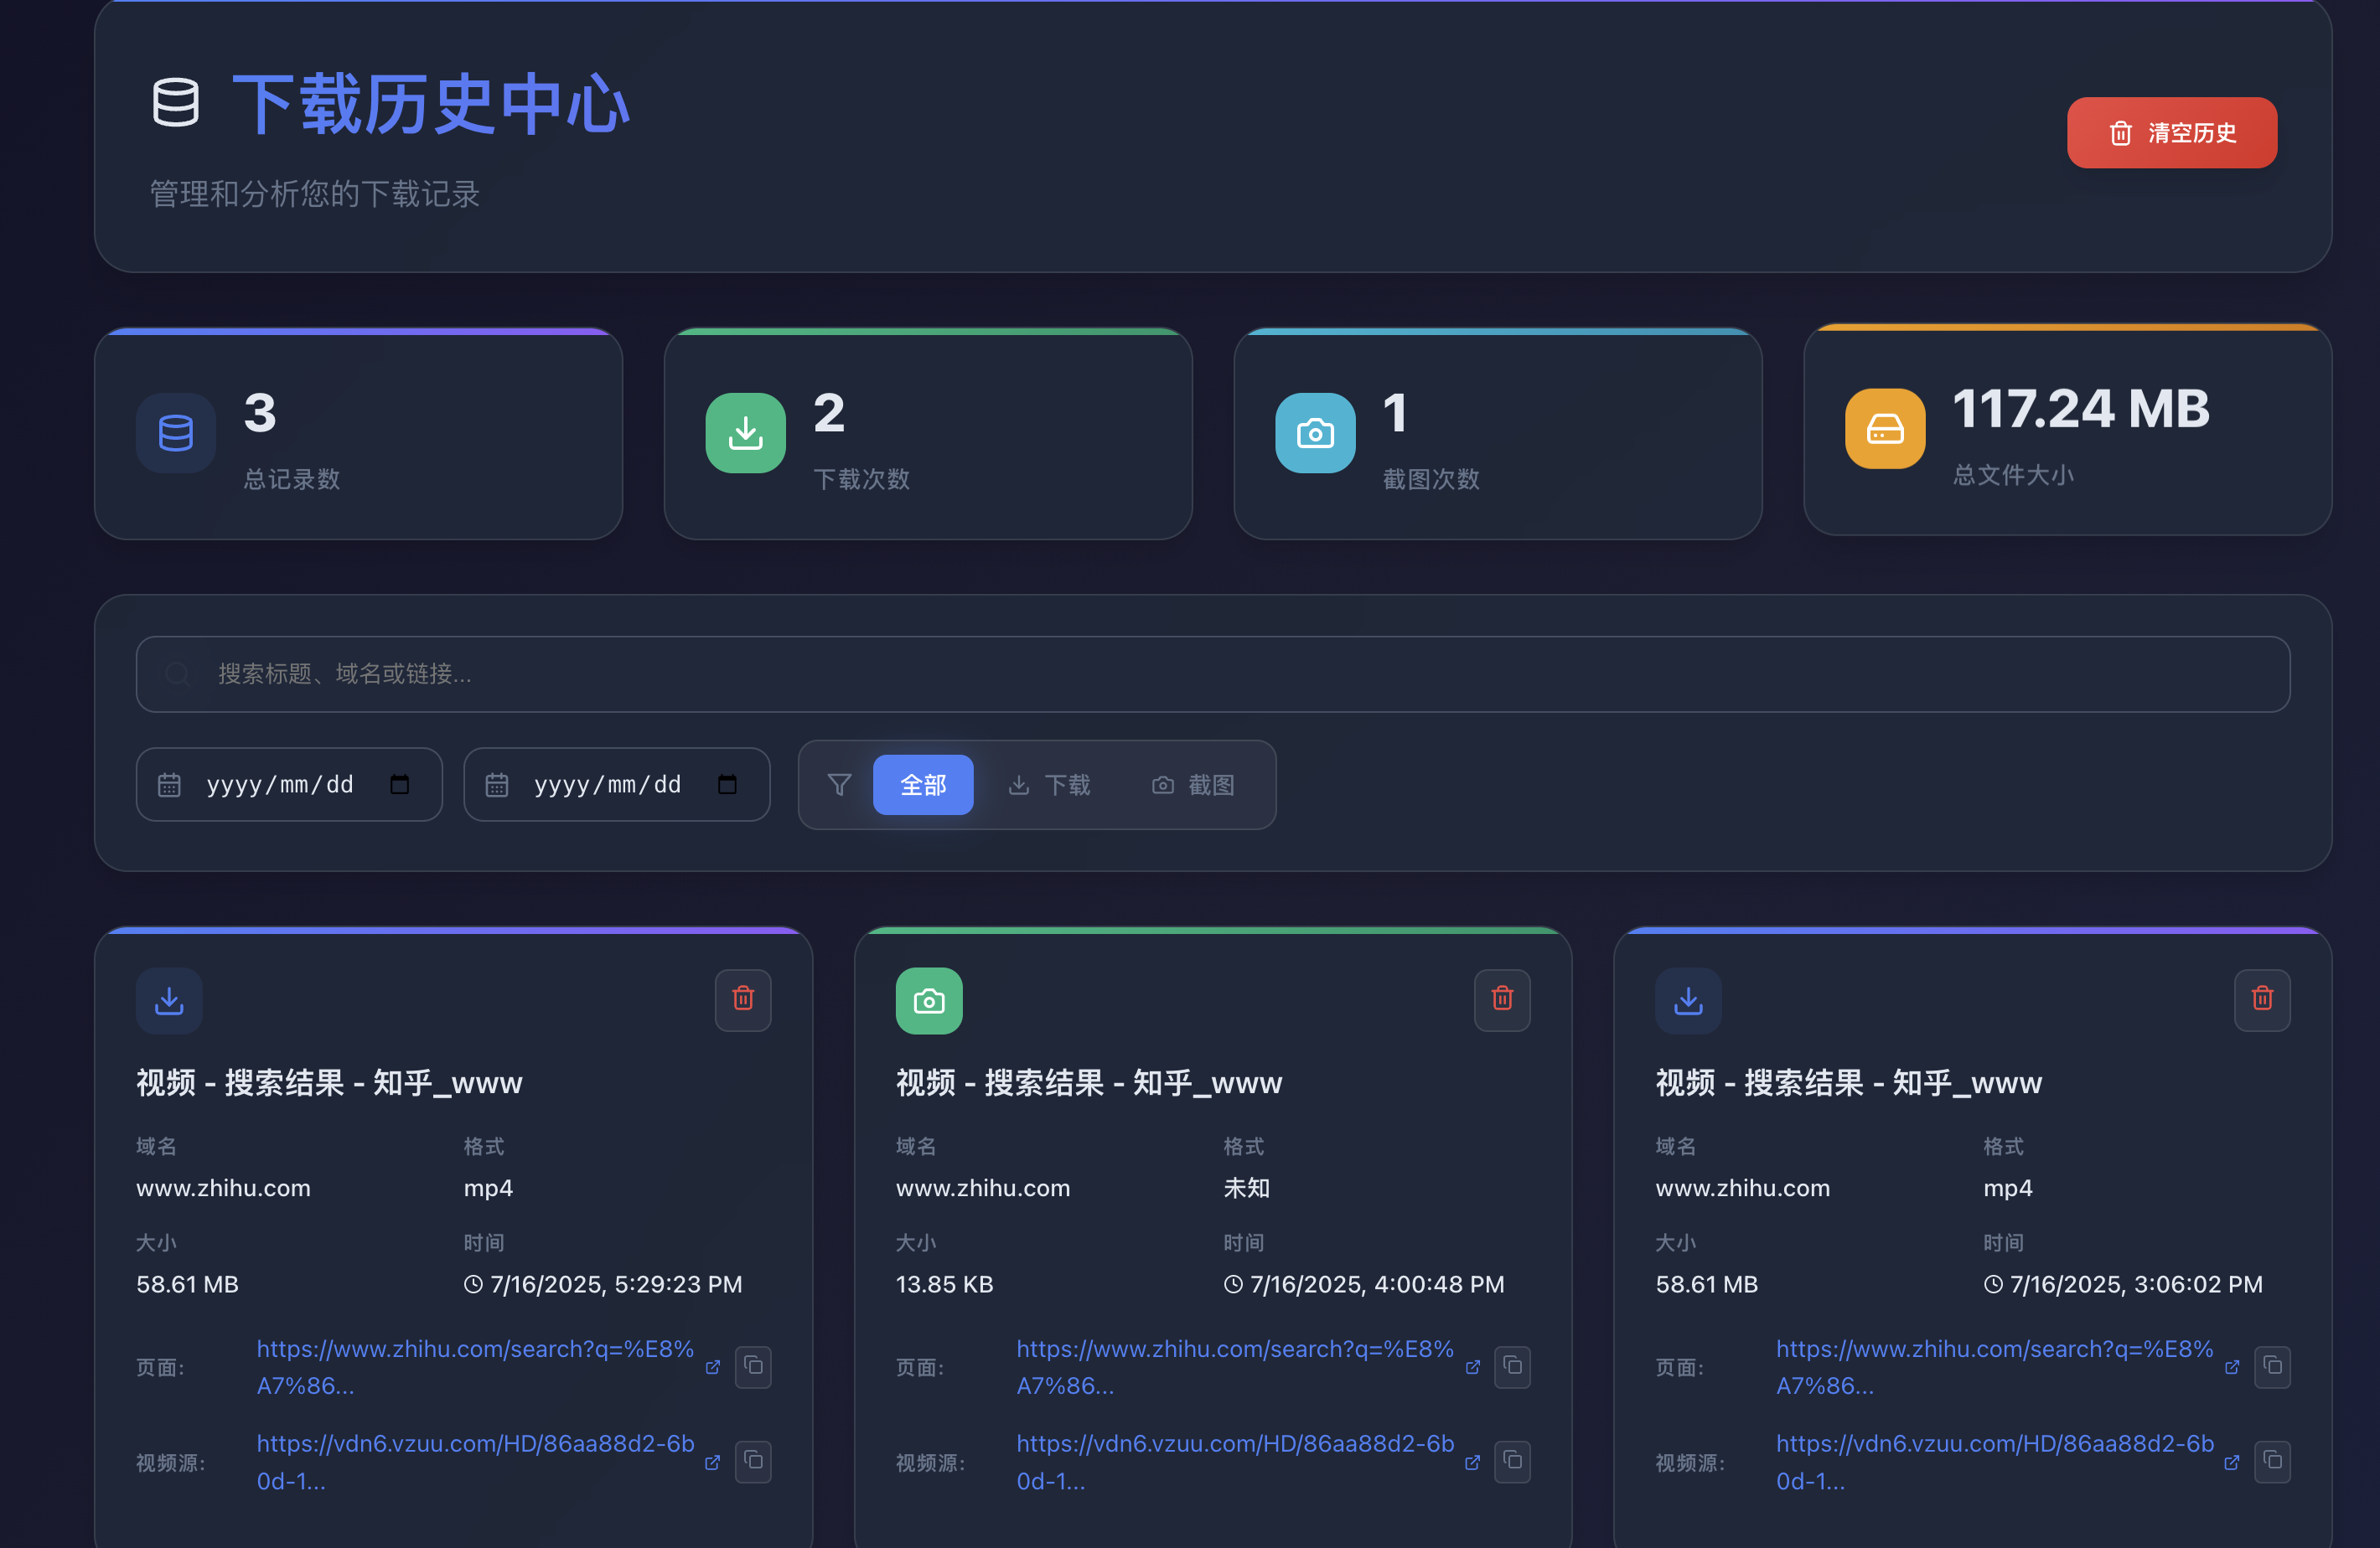Click the 未知 format value
The width and height of the screenshot is (2380, 1548).
coord(1246,1189)
